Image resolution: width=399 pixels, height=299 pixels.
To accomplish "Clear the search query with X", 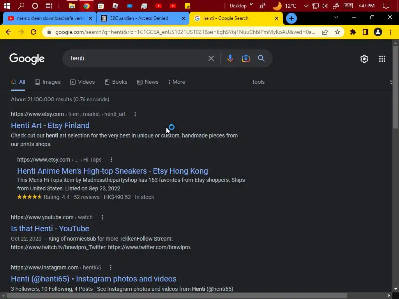I will click(211, 58).
